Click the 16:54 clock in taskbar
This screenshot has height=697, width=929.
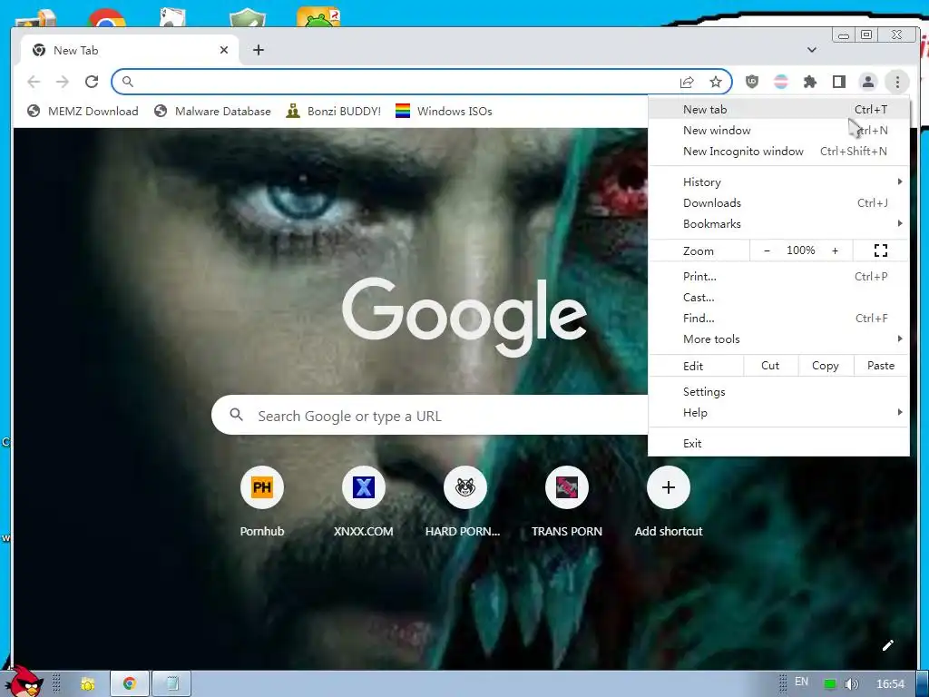pos(890,684)
